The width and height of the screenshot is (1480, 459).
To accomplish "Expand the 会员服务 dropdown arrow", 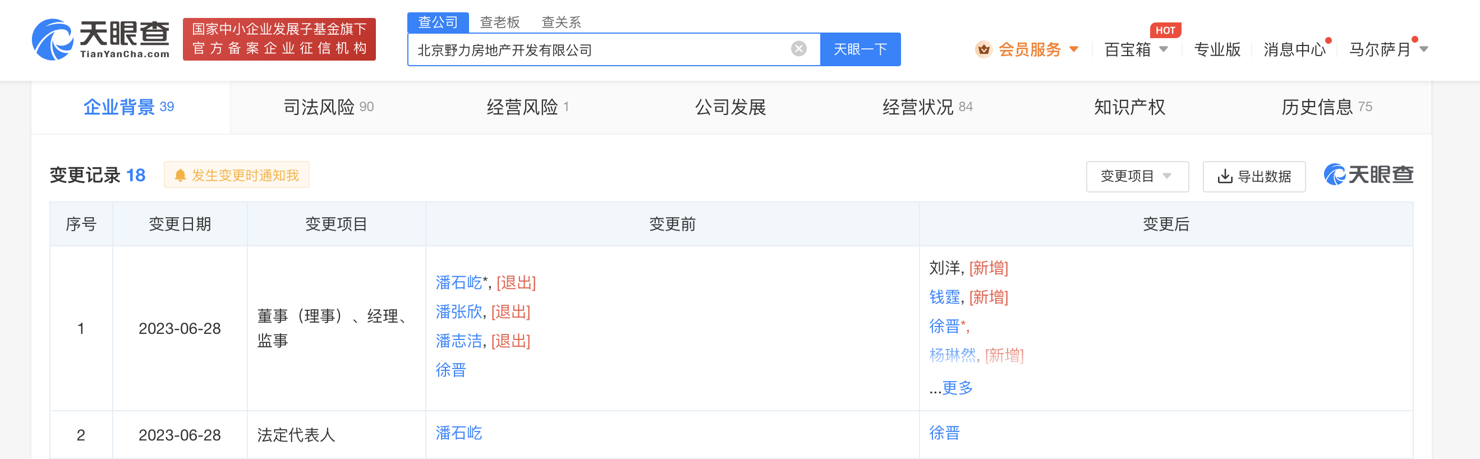I will 1073,49.
